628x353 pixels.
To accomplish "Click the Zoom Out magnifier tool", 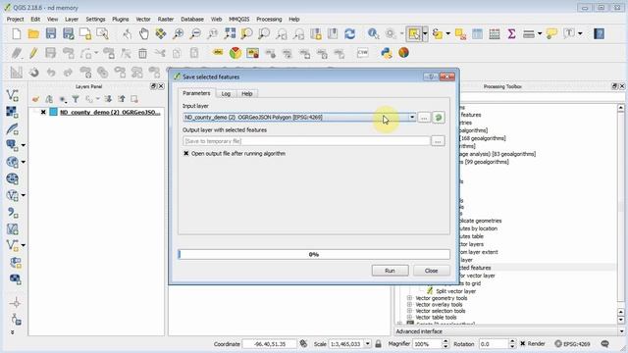I will tap(195, 34).
